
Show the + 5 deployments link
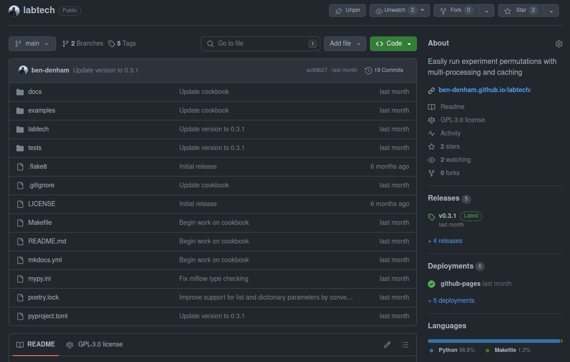(x=451, y=301)
